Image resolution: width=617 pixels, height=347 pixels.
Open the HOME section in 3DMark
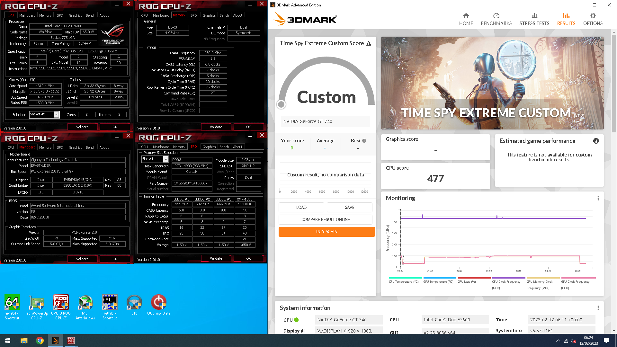coord(466,19)
